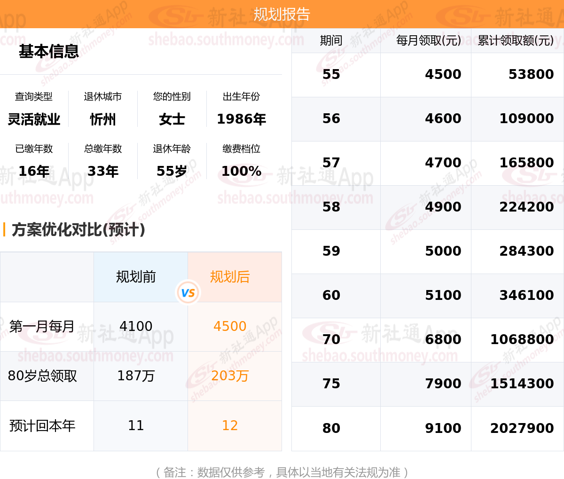
Task: Select the 187万 value
Action: click(136, 376)
